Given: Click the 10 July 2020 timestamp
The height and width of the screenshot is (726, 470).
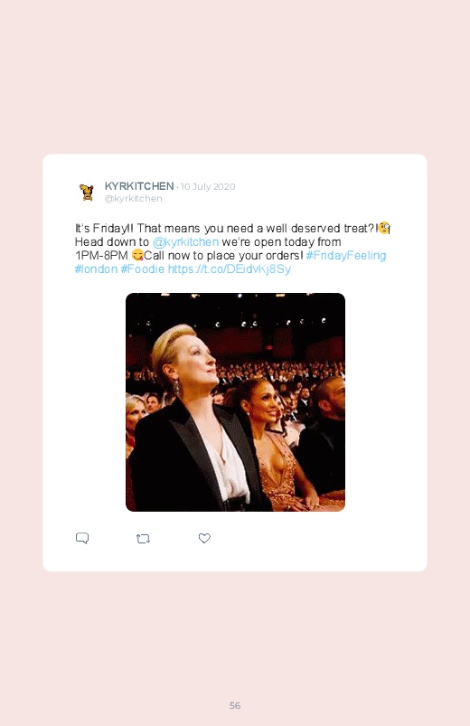Looking at the screenshot, I should coord(208,186).
